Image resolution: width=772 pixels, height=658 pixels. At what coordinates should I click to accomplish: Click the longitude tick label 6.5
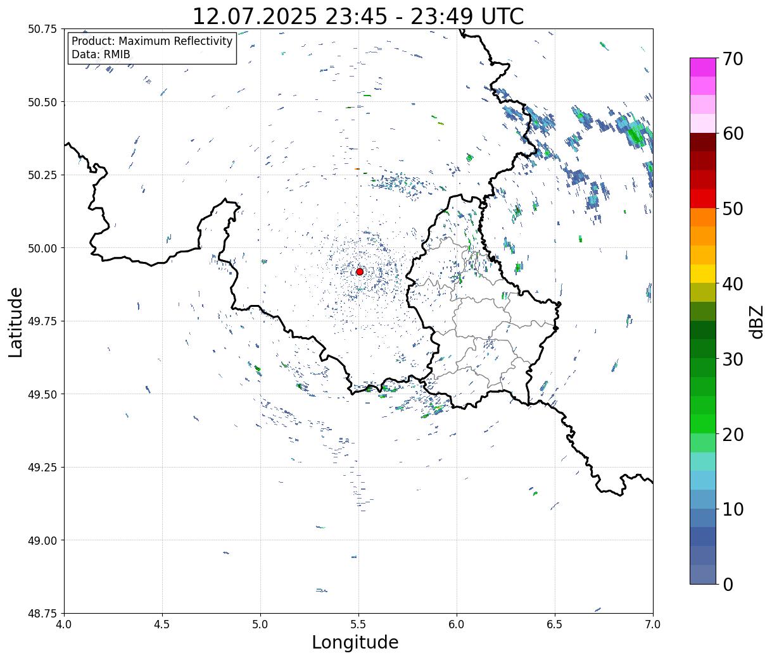pos(555,624)
